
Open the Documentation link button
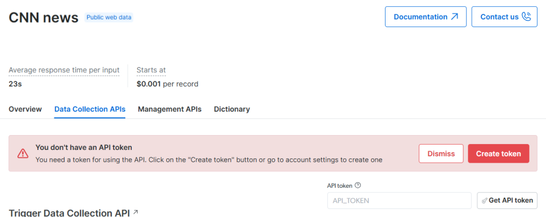[425, 16]
